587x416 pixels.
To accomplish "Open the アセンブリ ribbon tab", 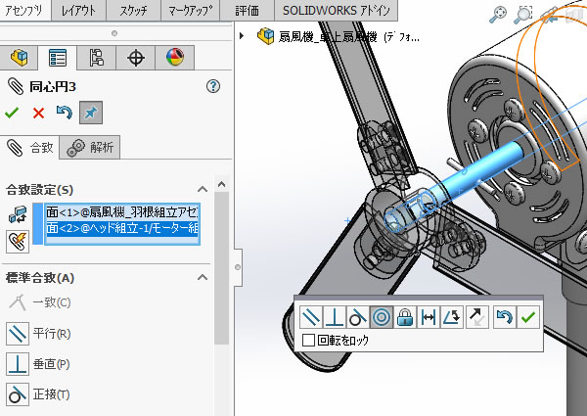I will click(x=24, y=11).
